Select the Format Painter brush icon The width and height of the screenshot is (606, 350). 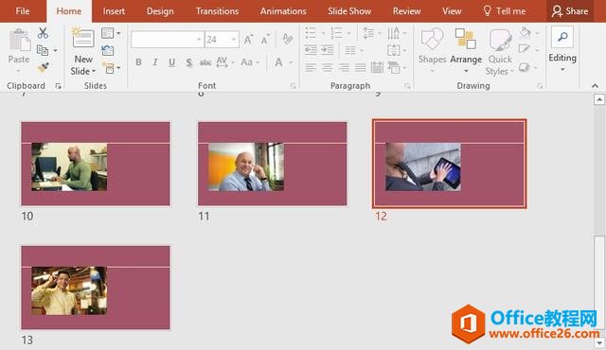click(x=43, y=67)
